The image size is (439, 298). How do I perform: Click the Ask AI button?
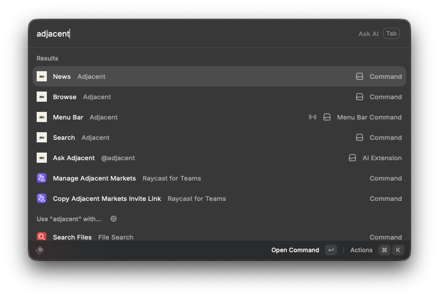(x=368, y=34)
